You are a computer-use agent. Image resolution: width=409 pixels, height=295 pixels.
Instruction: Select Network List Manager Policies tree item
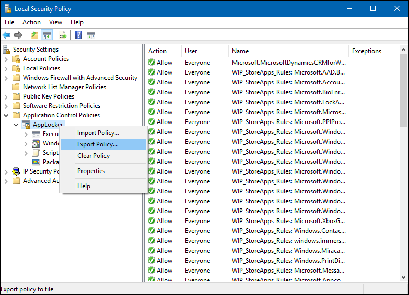point(64,87)
